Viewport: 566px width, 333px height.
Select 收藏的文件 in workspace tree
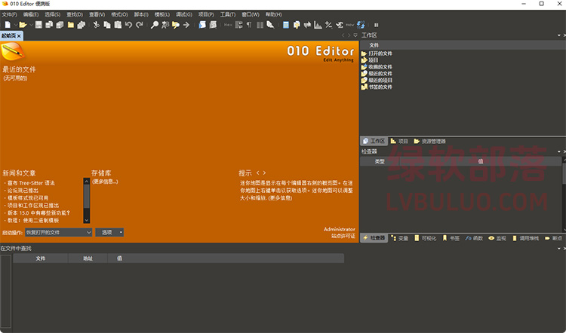coord(380,67)
